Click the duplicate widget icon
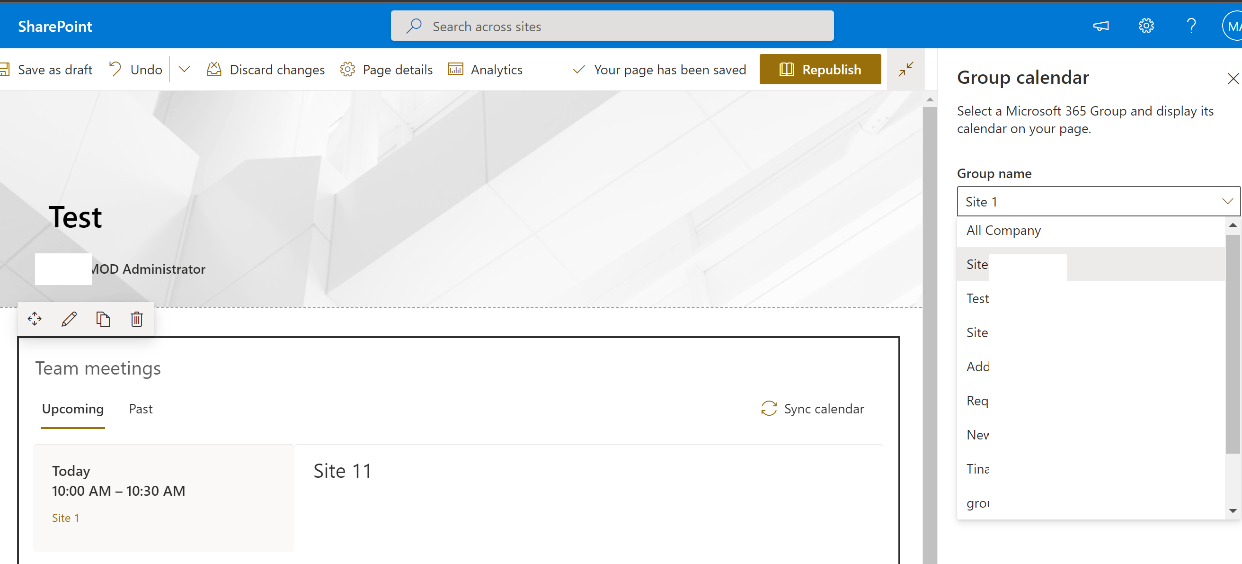The image size is (1242, 564). click(x=103, y=319)
